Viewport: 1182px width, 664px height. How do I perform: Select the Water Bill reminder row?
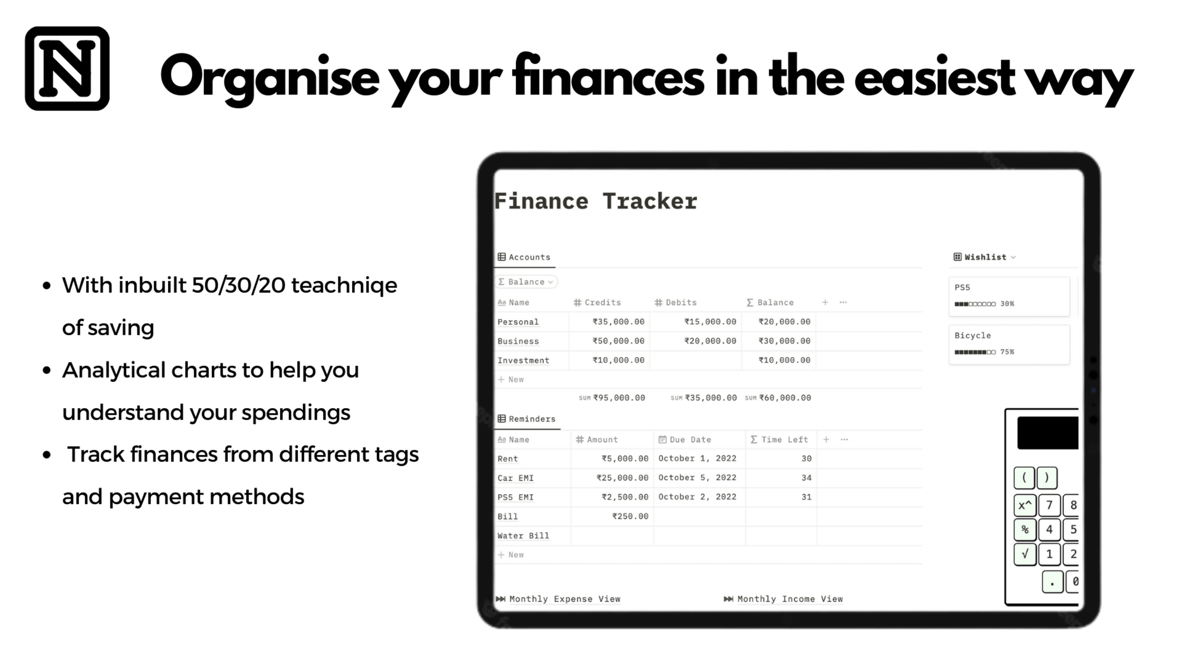(x=523, y=535)
